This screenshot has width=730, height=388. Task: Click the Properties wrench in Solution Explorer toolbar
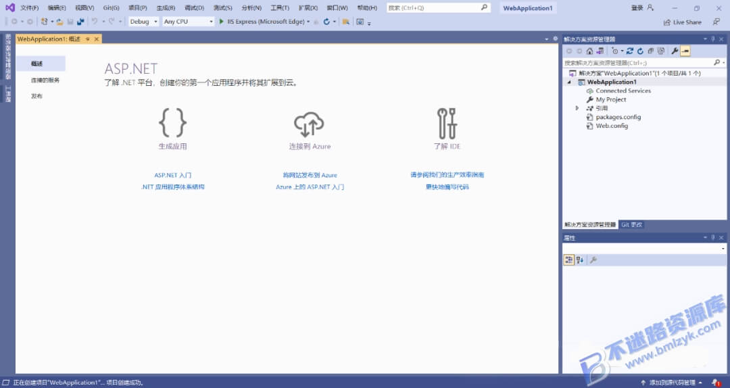click(675, 51)
